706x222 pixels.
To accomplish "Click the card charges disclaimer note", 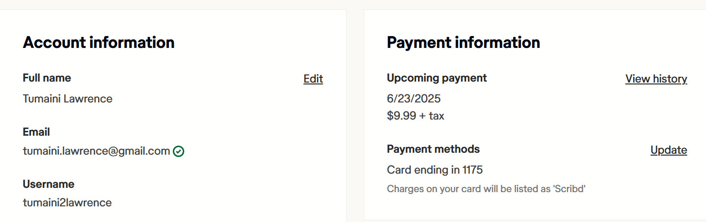I will coord(486,189).
